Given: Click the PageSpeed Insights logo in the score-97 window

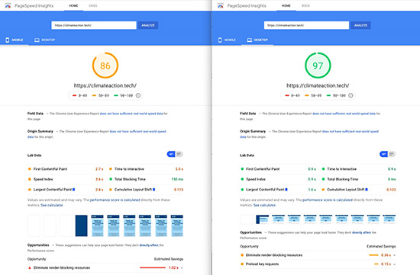Looking at the screenshot, I should pyautogui.click(x=221, y=5).
